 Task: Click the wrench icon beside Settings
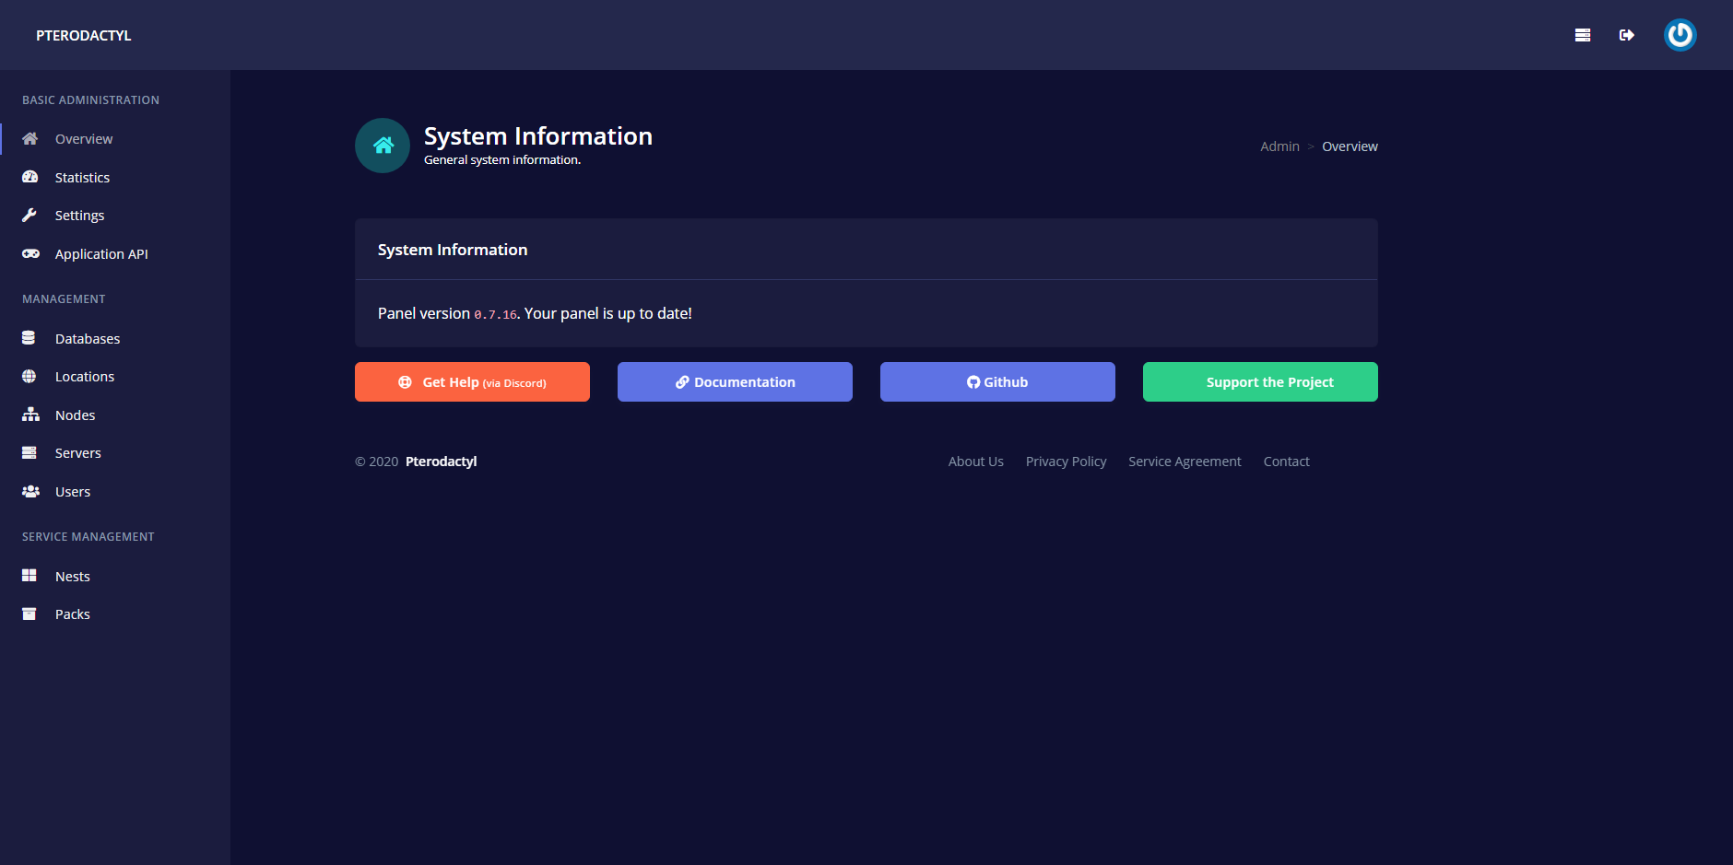pyautogui.click(x=29, y=216)
